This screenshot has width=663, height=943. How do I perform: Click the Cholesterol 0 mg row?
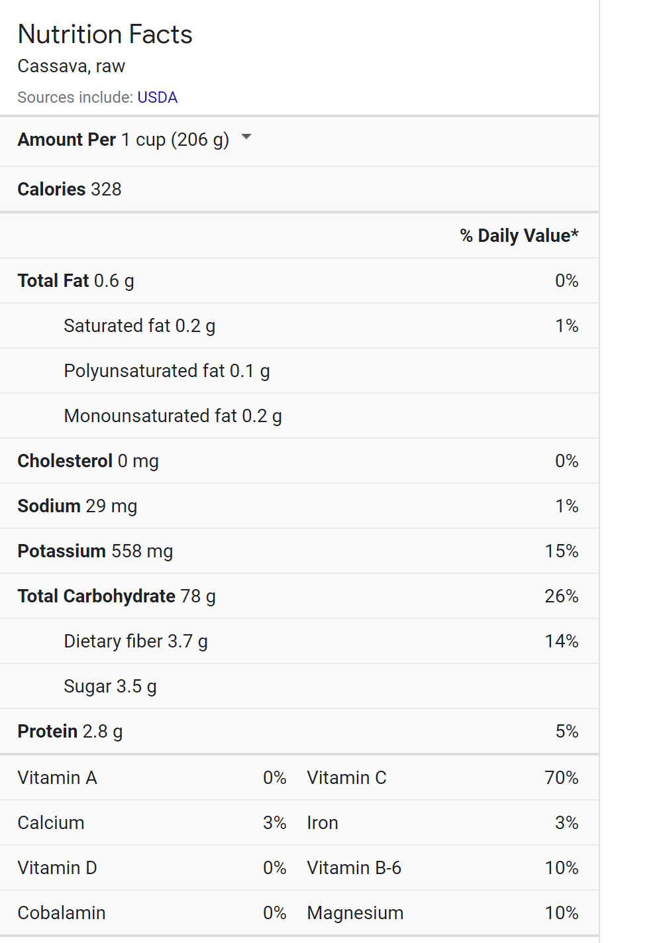pos(88,461)
